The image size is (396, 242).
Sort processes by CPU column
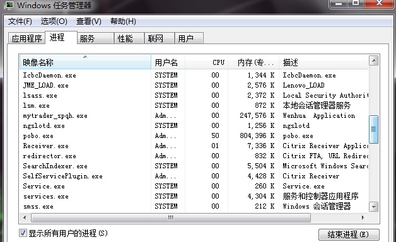click(x=207, y=62)
